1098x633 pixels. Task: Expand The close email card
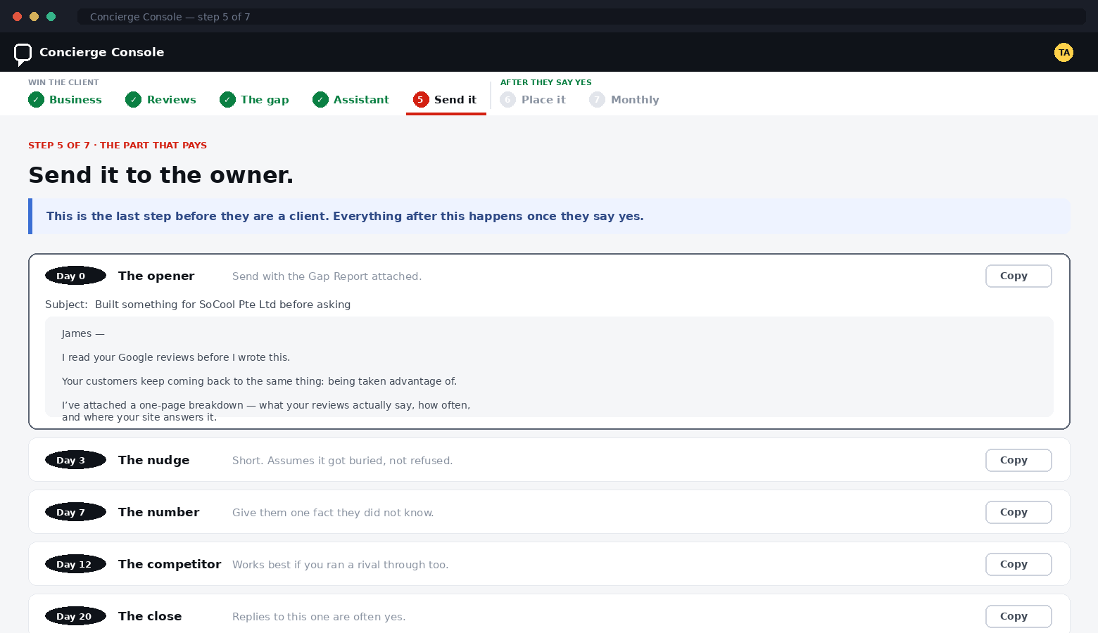coord(549,614)
